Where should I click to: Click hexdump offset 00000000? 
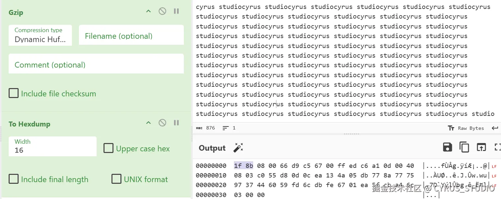click(211, 166)
